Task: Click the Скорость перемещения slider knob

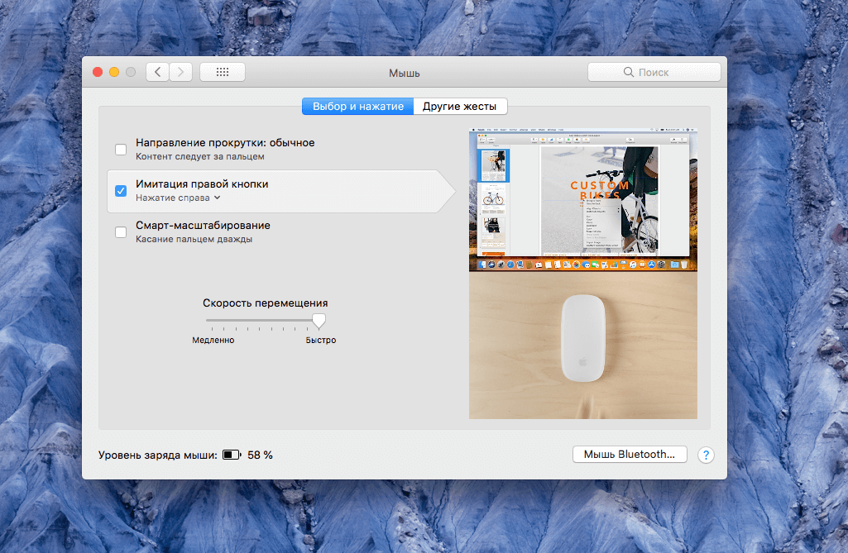Action: click(319, 321)
